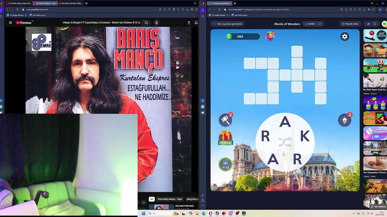Watch the x2 video reward icon
The width and height of the screenshot is (387, 217).
225,164
